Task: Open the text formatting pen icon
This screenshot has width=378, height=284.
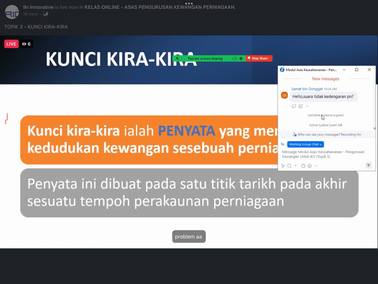Action: [283, 166]
